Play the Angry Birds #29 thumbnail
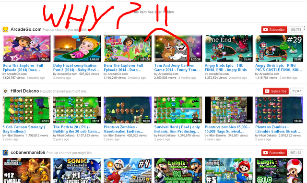This screenshot has height=183, width=307. click(279, 49)
